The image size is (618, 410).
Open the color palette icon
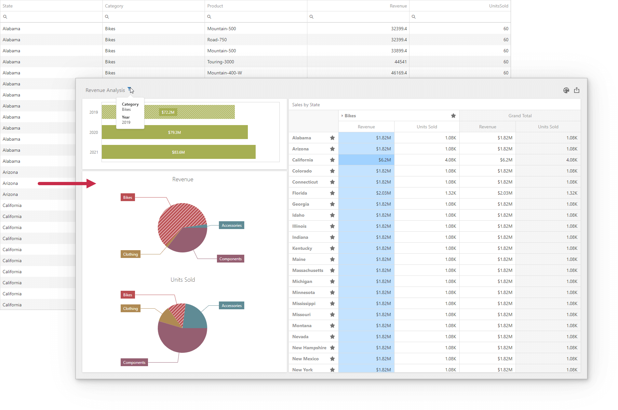click(566, 90)
